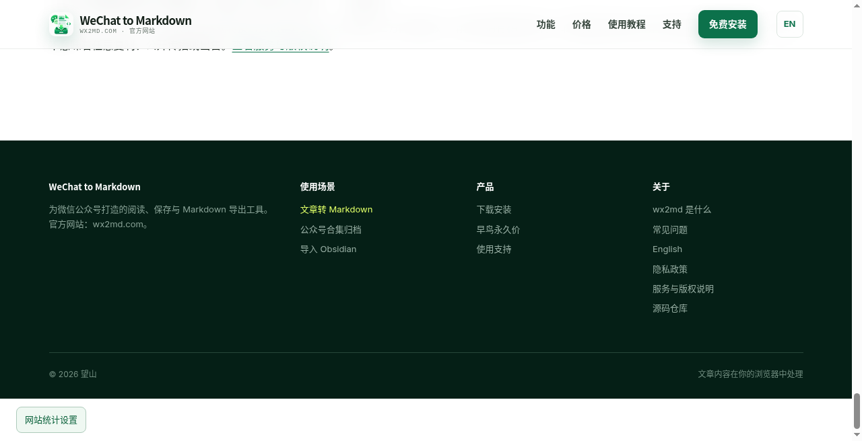Open the 公众号合集归档 footer link

(331, 230)
